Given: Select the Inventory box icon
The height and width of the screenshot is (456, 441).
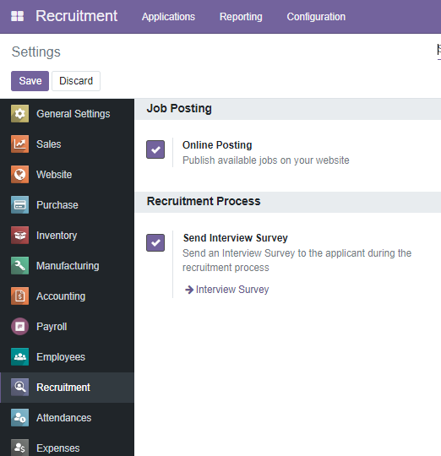Looking at the screenshot, I should 19,235.
